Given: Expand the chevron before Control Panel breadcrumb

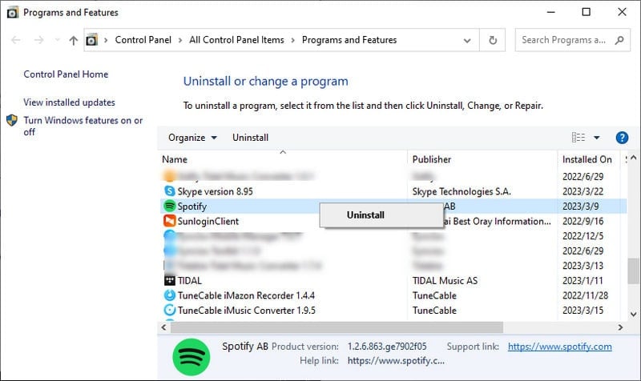Looking at the screenshot, I should pyautogui.click(x=106, y=40).
